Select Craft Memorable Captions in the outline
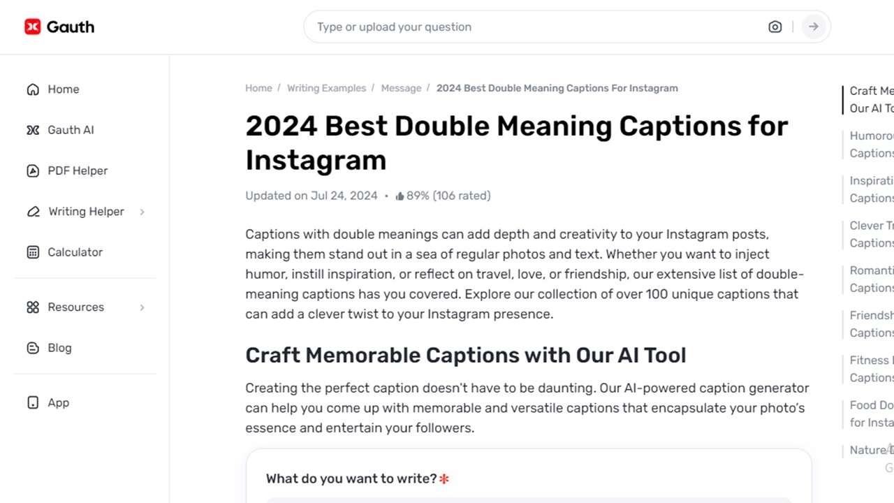This screenshot has height=503, width=894. click(869, 99)
